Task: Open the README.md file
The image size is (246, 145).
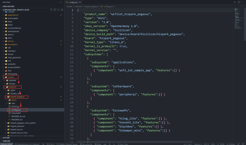Action: click(x=16, y=120)
